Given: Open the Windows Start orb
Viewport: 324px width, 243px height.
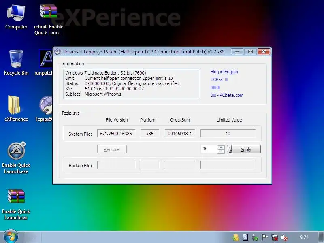Looking at the screenshot, I should (11, 236).
